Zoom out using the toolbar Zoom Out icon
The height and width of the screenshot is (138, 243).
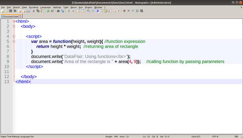73,11
